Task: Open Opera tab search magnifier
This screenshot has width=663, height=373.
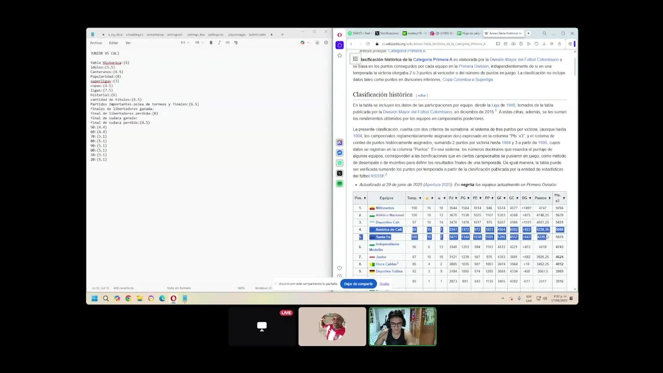Action: click(544, 33)
